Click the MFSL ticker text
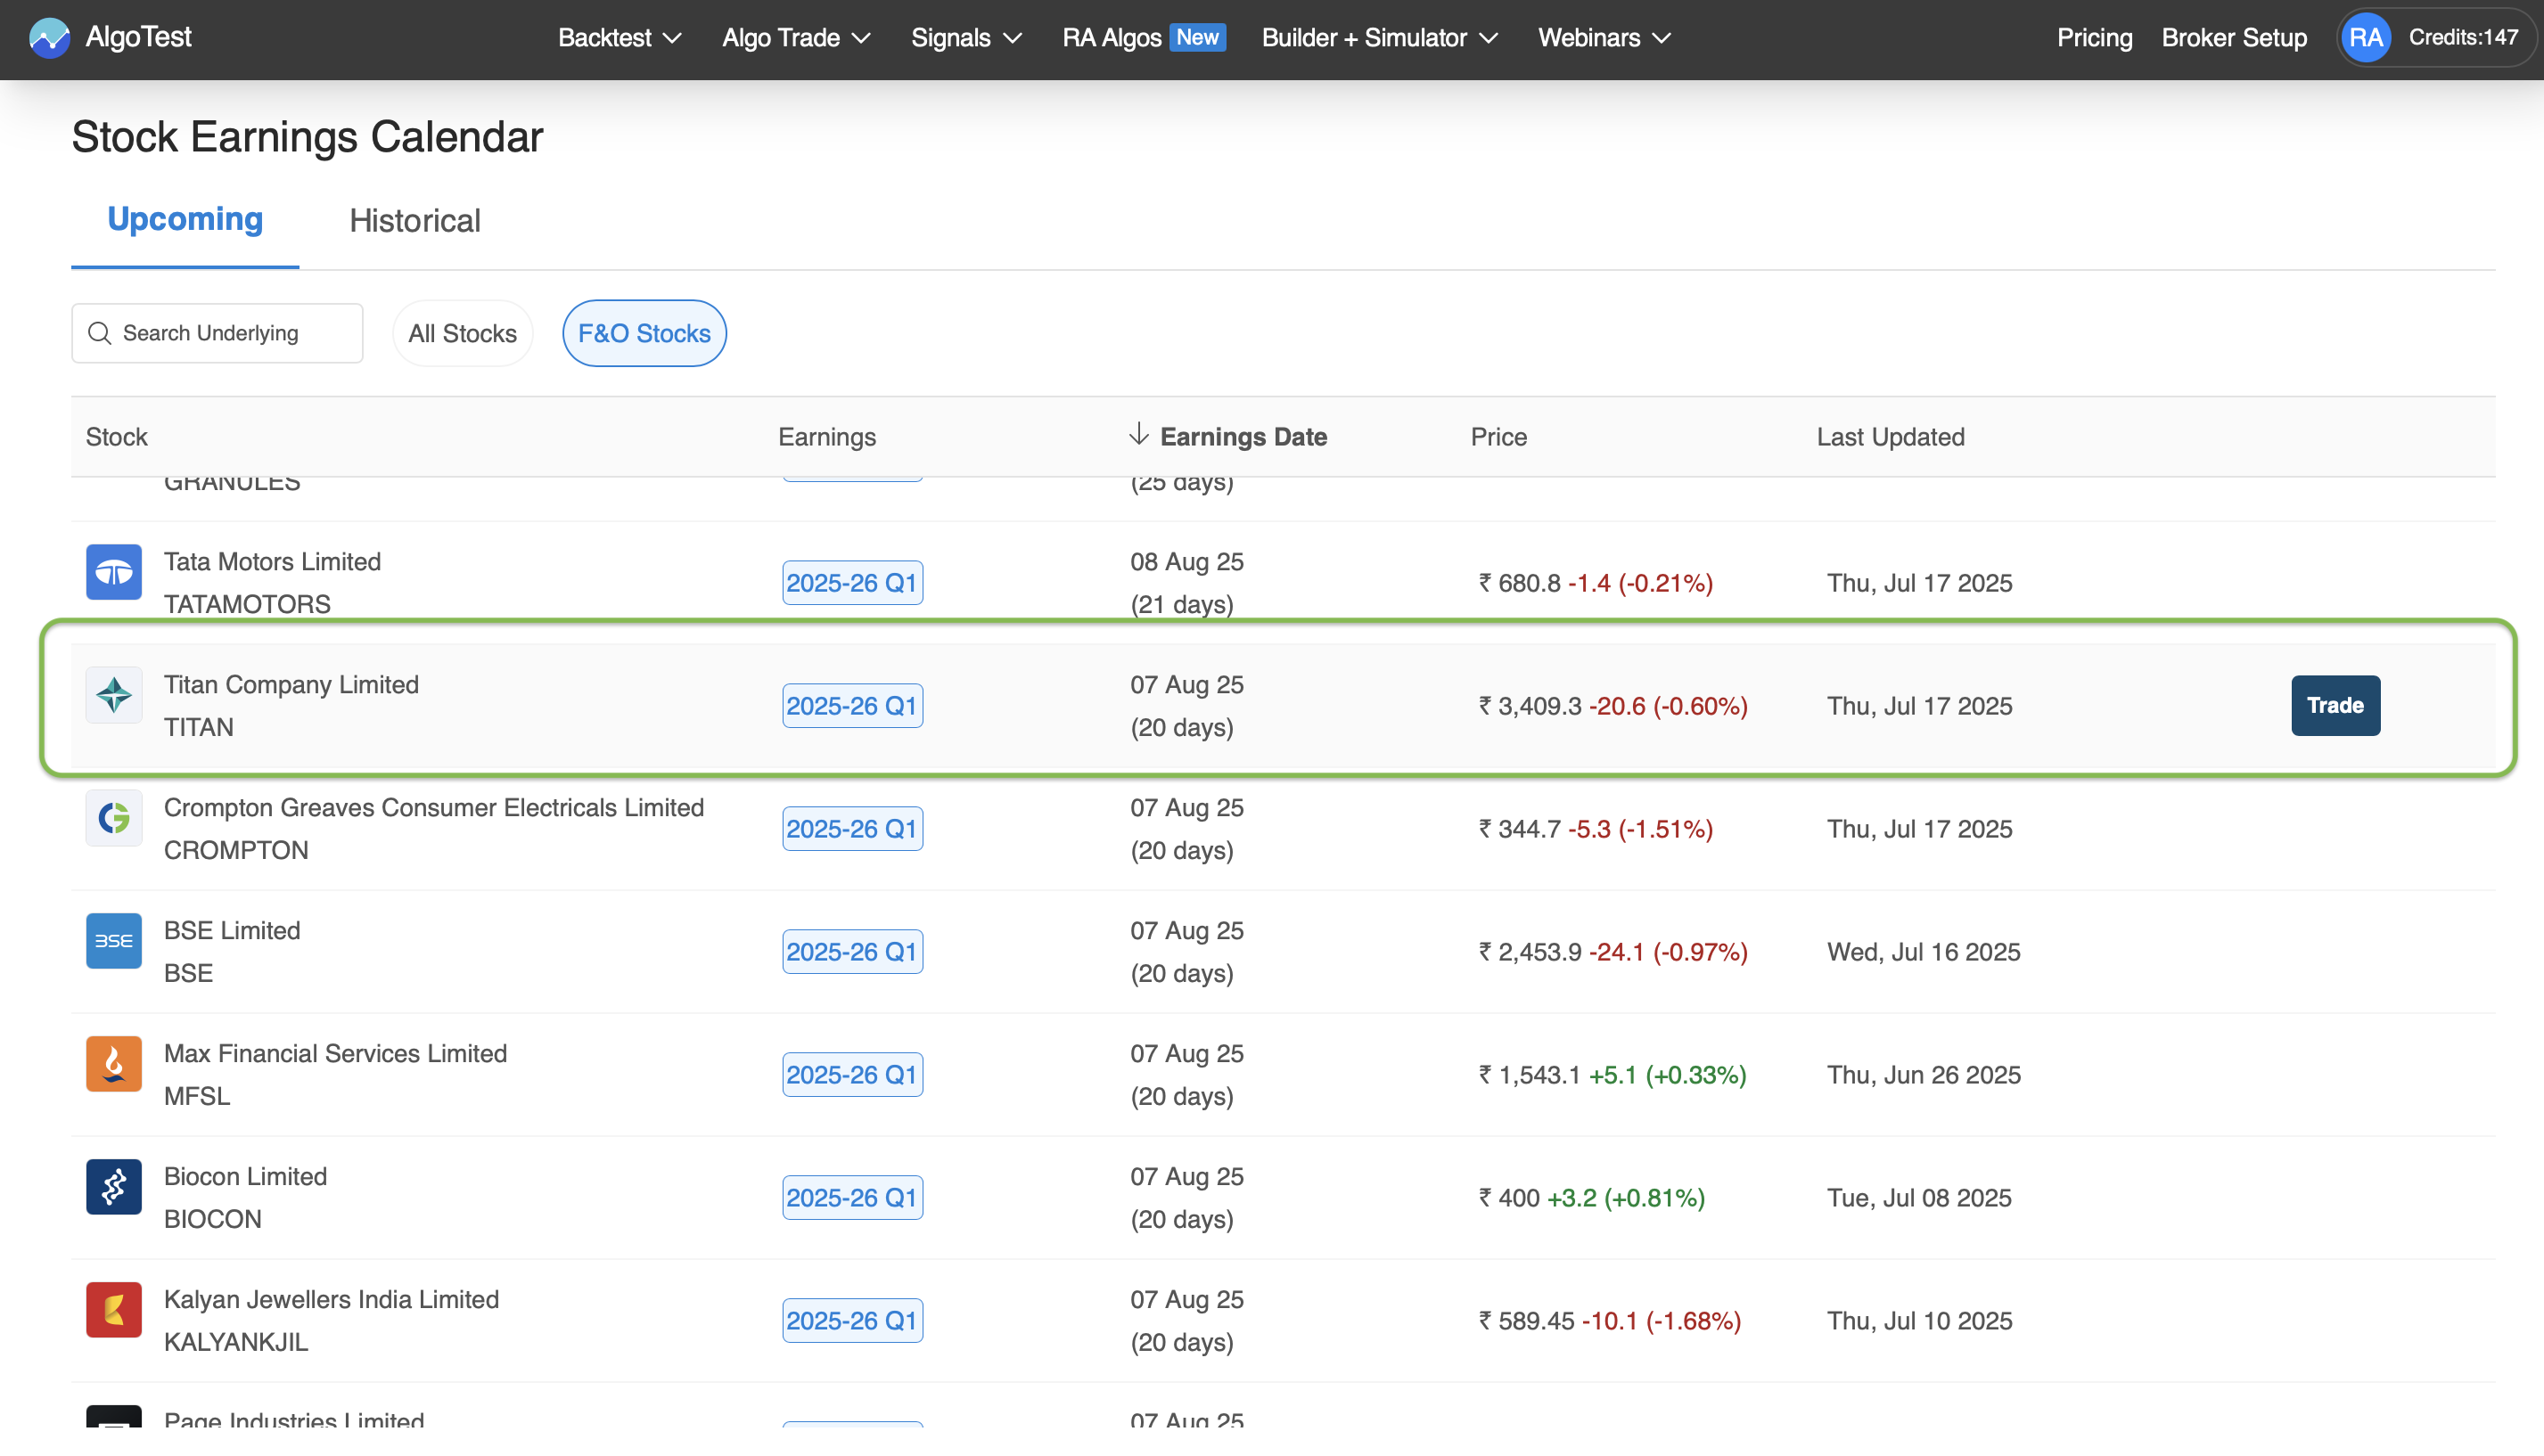This screenshot has width=2544, height=1456. [x=196, y=1096]
